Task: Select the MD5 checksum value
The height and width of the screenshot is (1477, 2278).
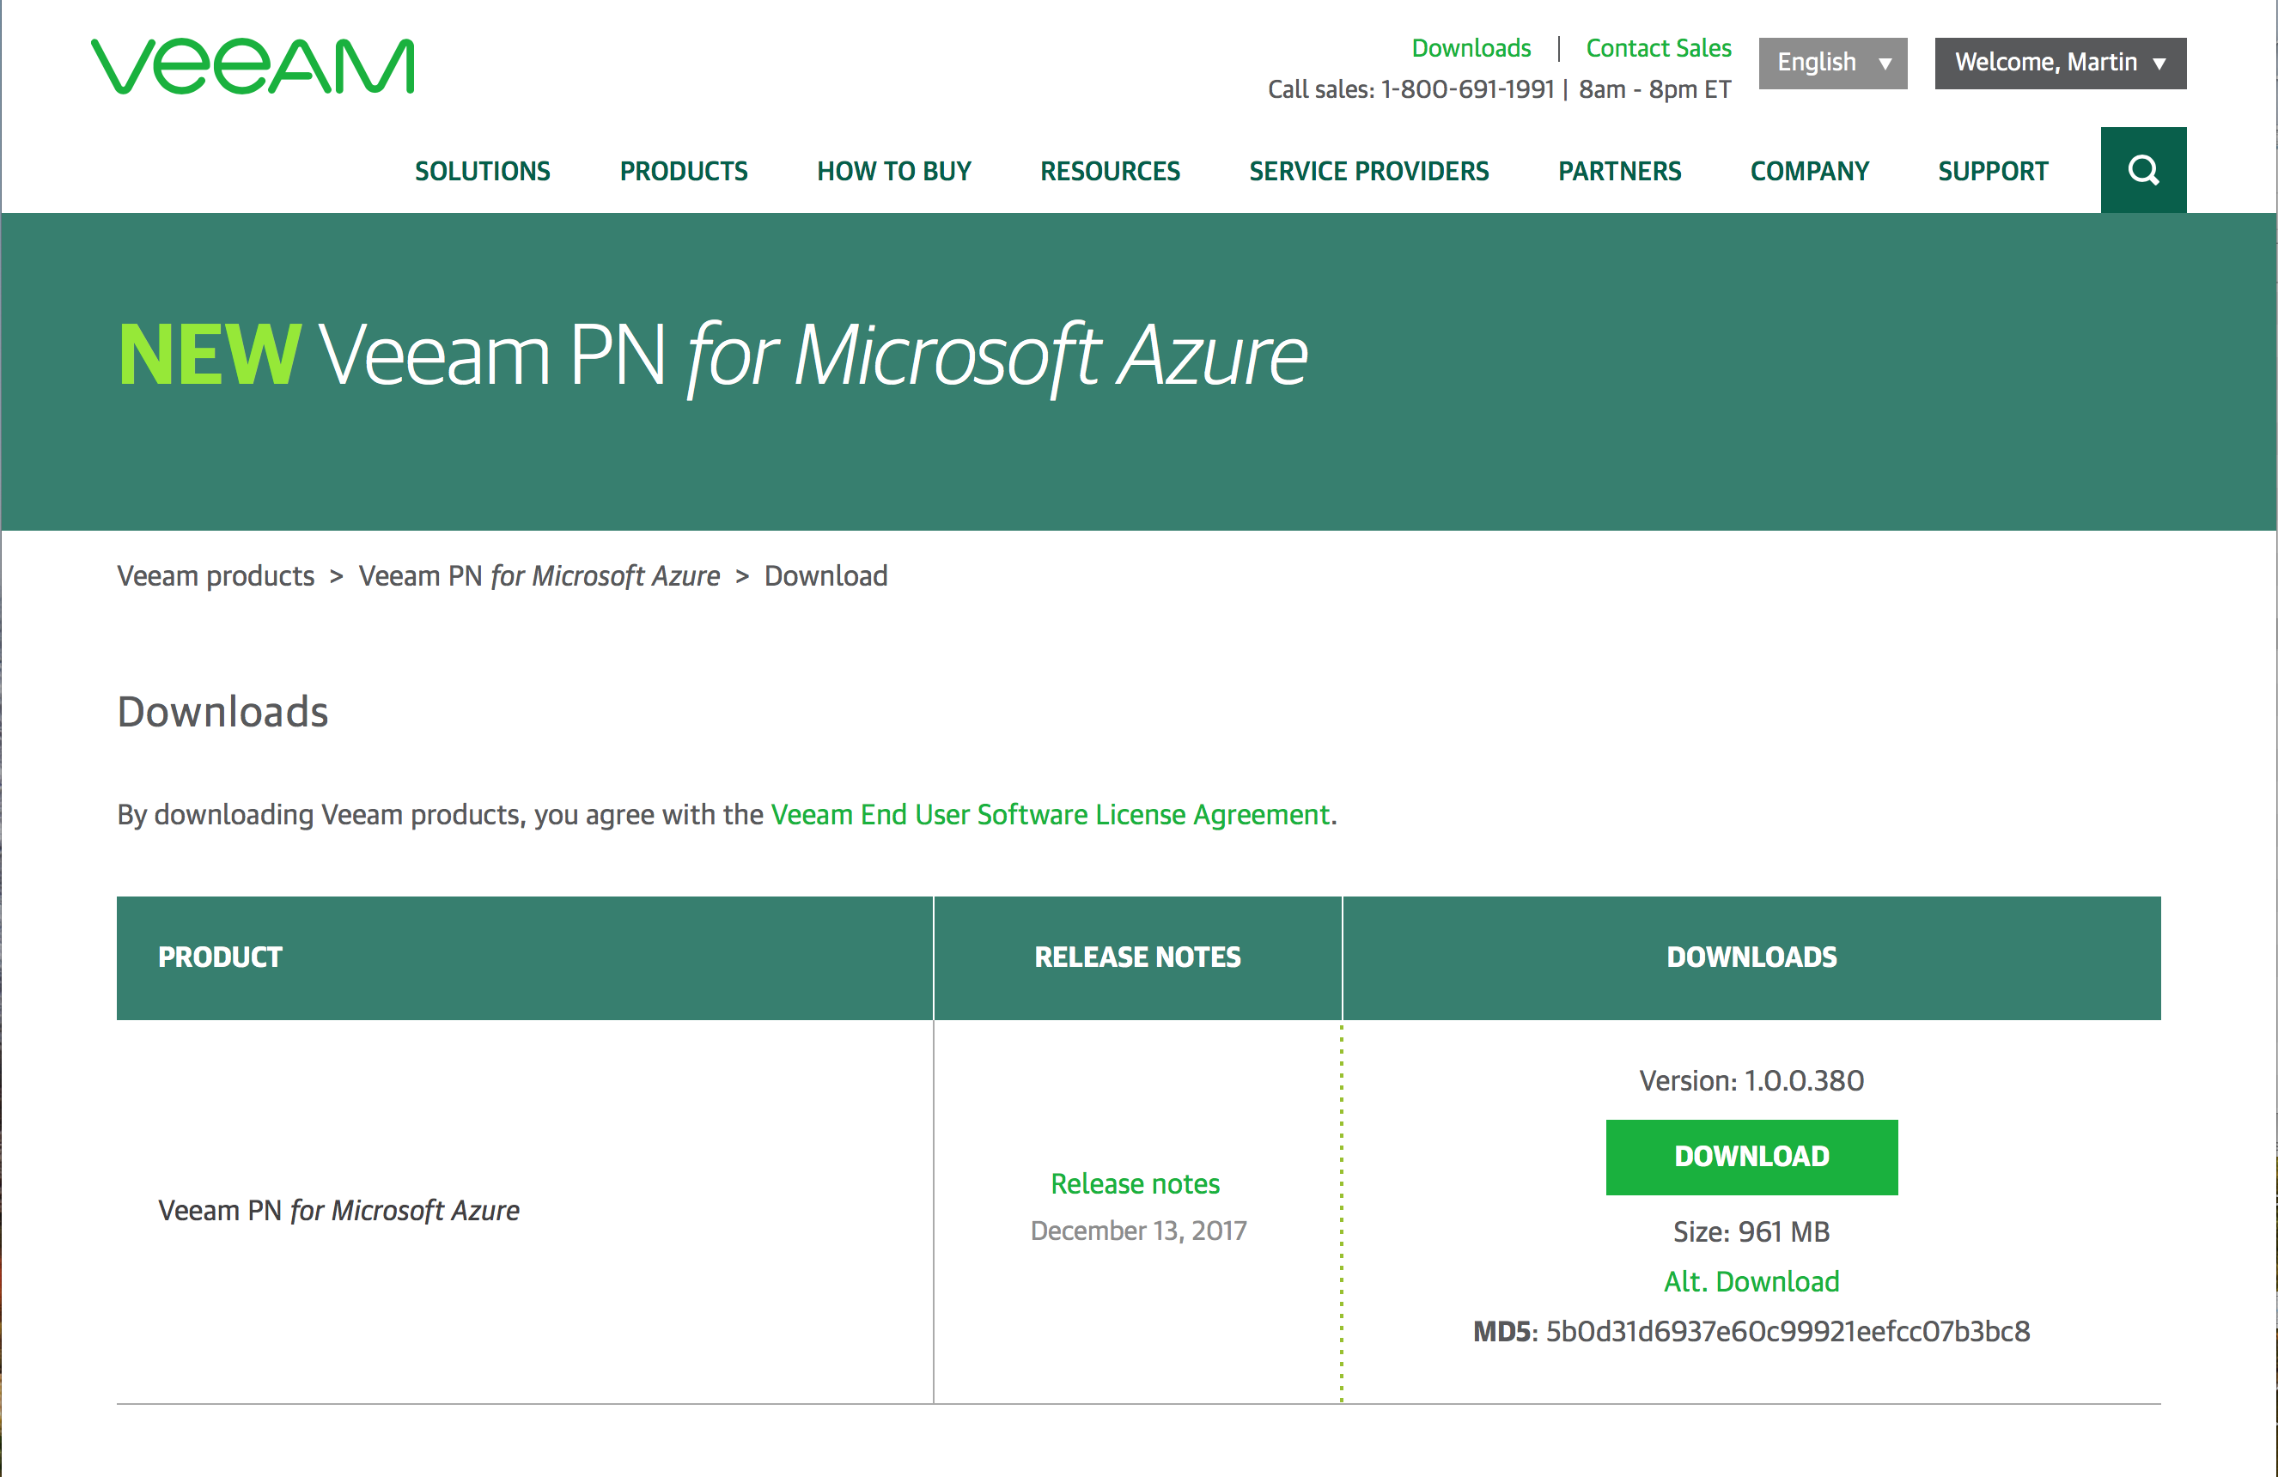Action: 1788,1332
